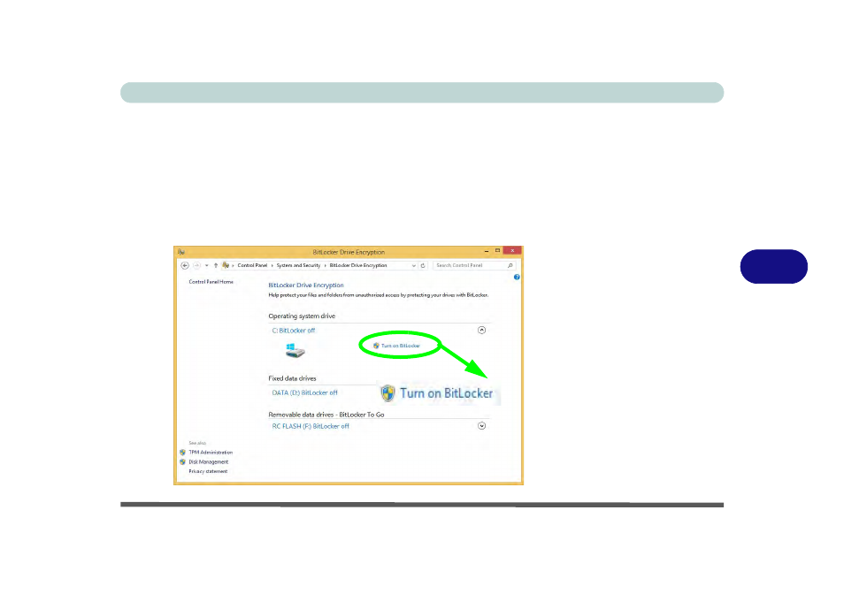Click the shield icon next to Disk Management

point(182,461)
